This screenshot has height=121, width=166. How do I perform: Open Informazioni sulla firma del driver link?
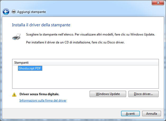click(43, 100)
